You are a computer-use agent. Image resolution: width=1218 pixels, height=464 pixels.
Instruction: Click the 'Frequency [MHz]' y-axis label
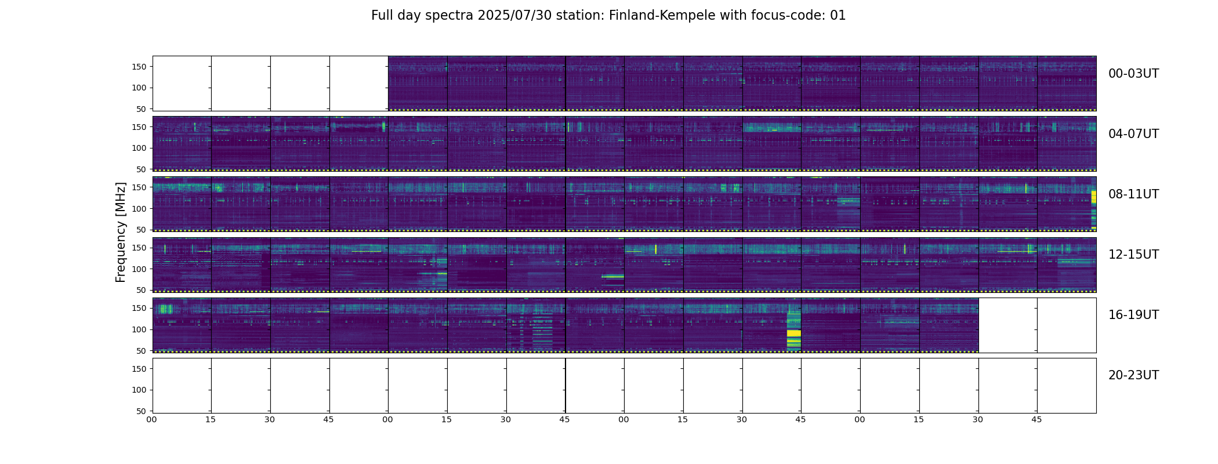[121, 232]
